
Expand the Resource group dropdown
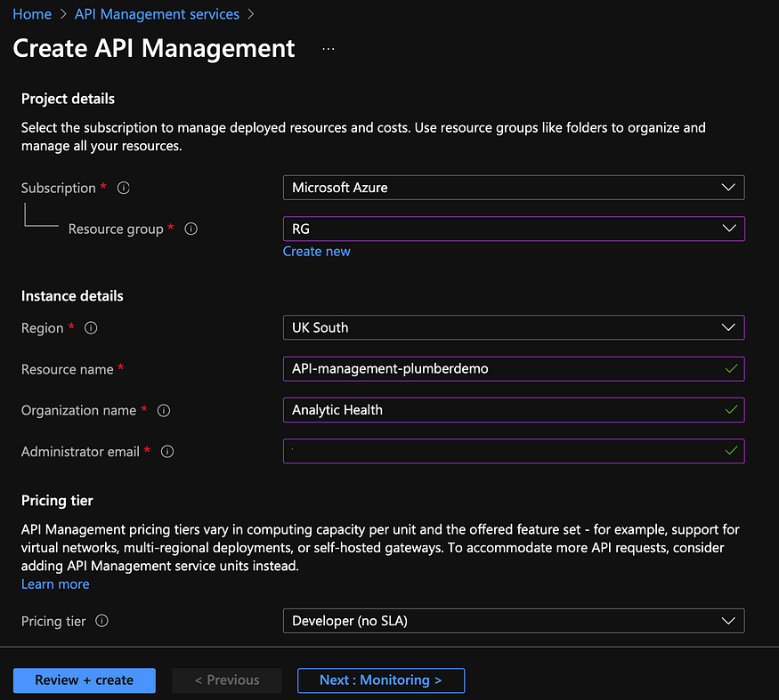pos(513,229)
